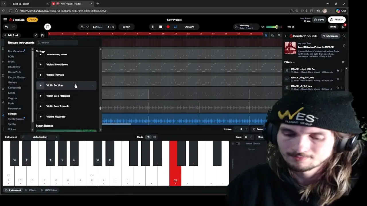Image resolution: width=367 pixels, height=206 pixels.
Task: Undo the last action
Action: click(x=6, y=27)
